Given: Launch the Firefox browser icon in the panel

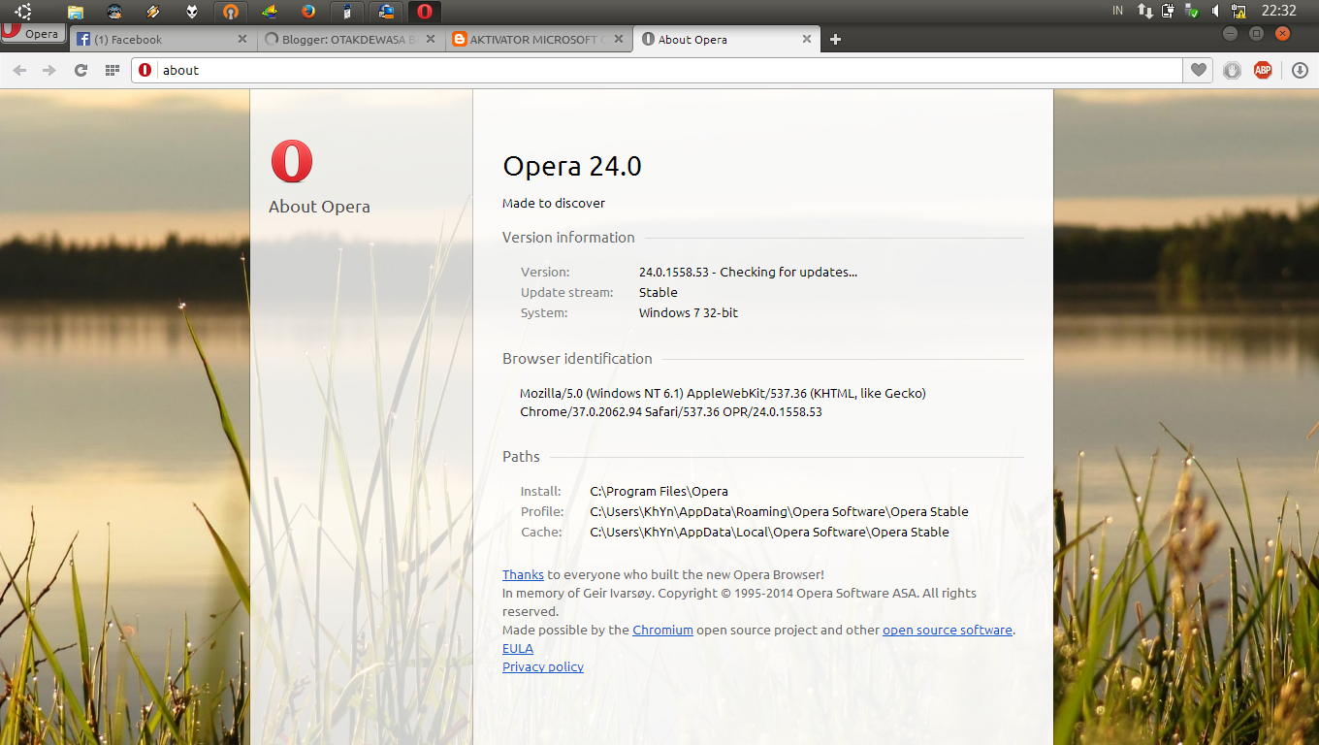Looking at the screenshot, I should 308,12.
